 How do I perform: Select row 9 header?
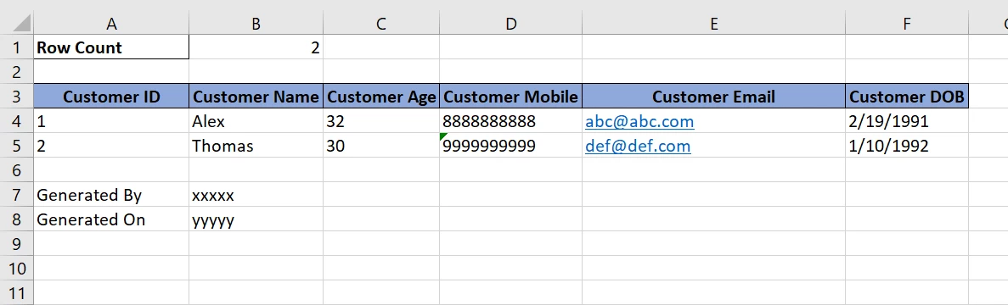pos(17,243)
